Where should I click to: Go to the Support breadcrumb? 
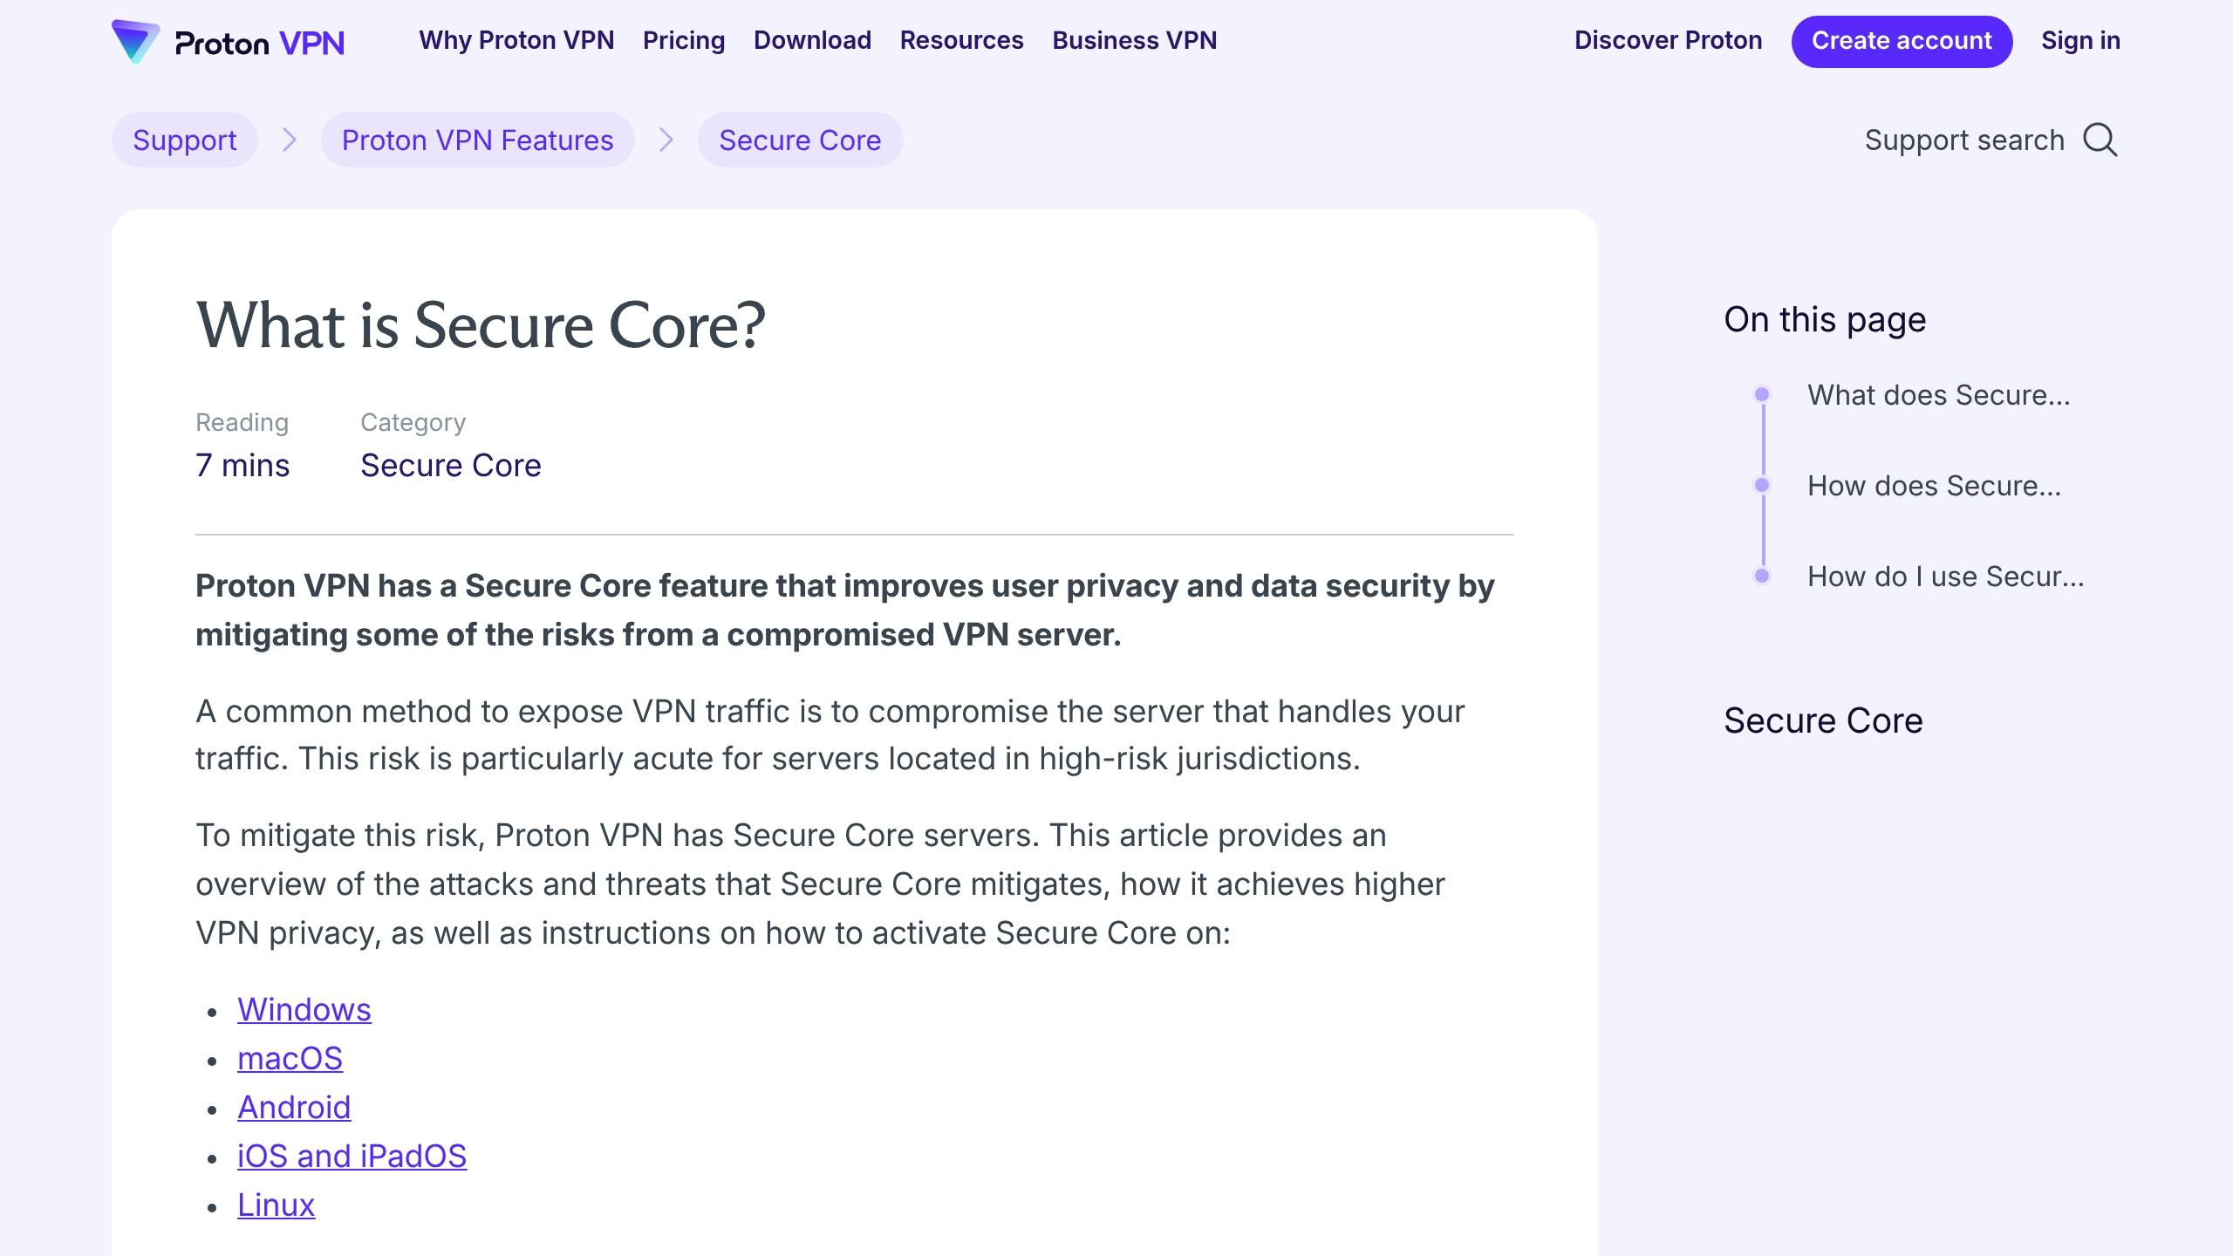[184, 140]
